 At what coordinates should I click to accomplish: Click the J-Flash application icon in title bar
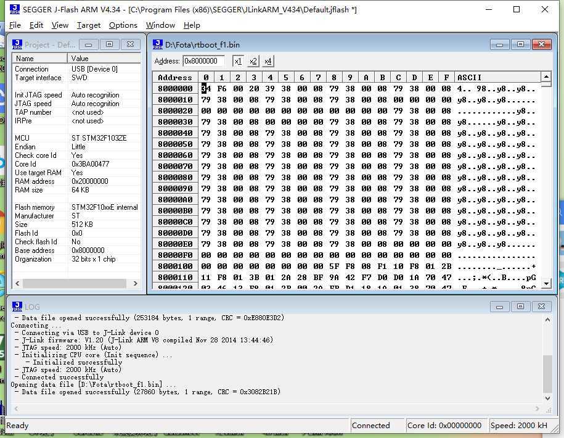[x=15, y=9]
